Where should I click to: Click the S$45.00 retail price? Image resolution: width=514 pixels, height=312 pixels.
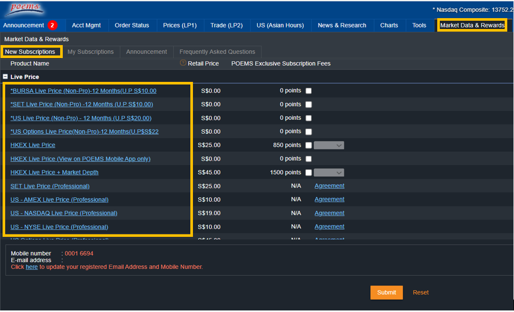point(209,172)
